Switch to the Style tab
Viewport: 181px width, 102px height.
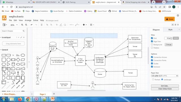coord(170,30)
